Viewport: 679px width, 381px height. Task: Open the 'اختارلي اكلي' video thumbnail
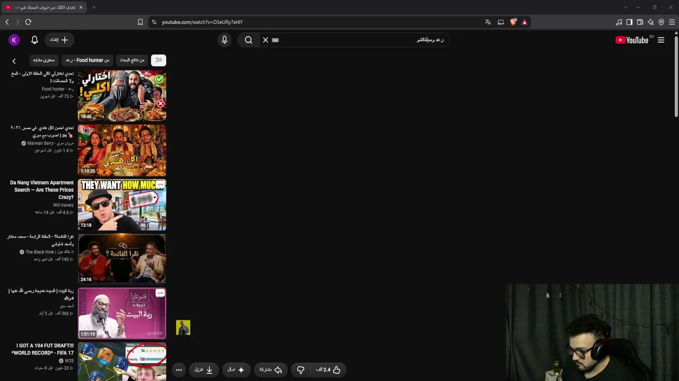pyautogui.click(x=122, y=96)
